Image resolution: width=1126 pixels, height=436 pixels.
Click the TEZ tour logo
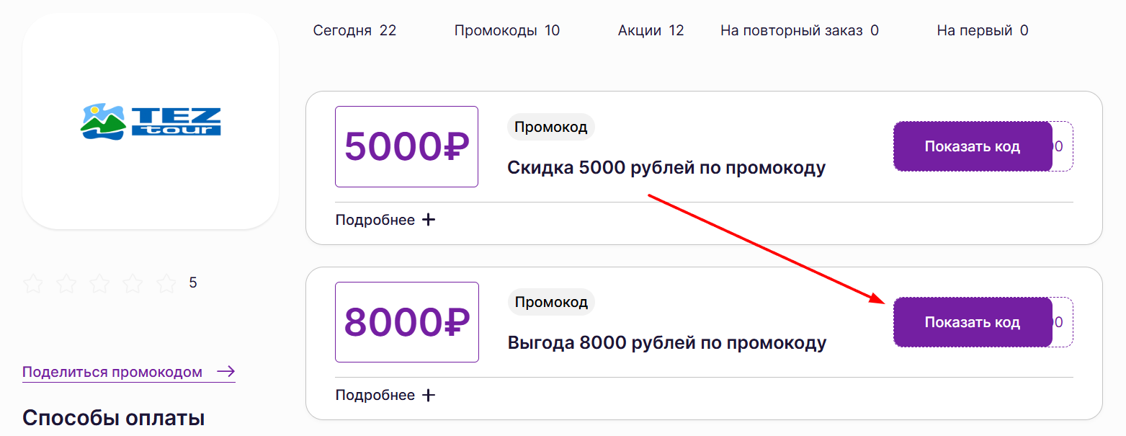[150, 123]
